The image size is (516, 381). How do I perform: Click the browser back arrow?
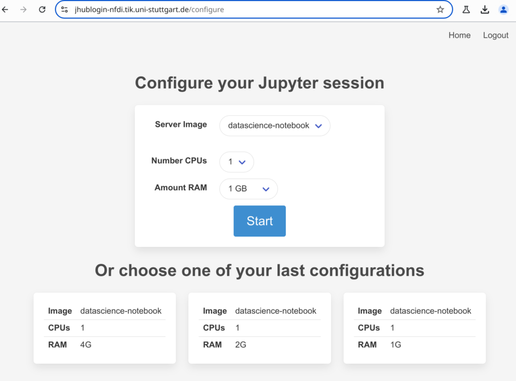[6, 10]
